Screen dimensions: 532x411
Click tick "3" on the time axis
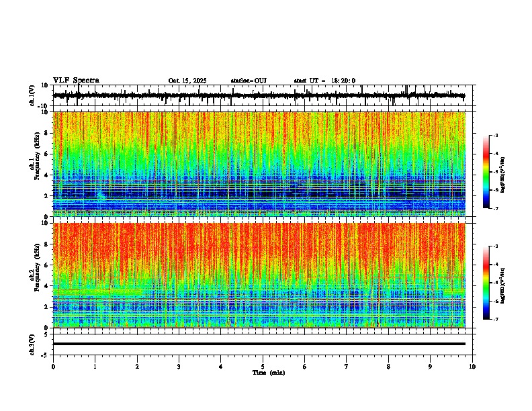179,367
